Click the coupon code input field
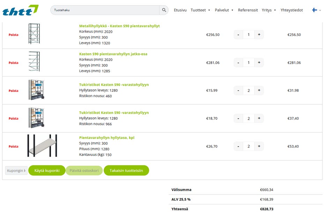335x212 pixels. [x=16, y=171]
